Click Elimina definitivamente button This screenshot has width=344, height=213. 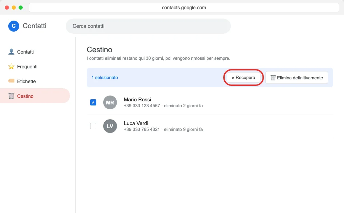(x=297, y=78)
